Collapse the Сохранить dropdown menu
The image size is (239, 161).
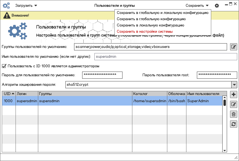tap(197, 5)
